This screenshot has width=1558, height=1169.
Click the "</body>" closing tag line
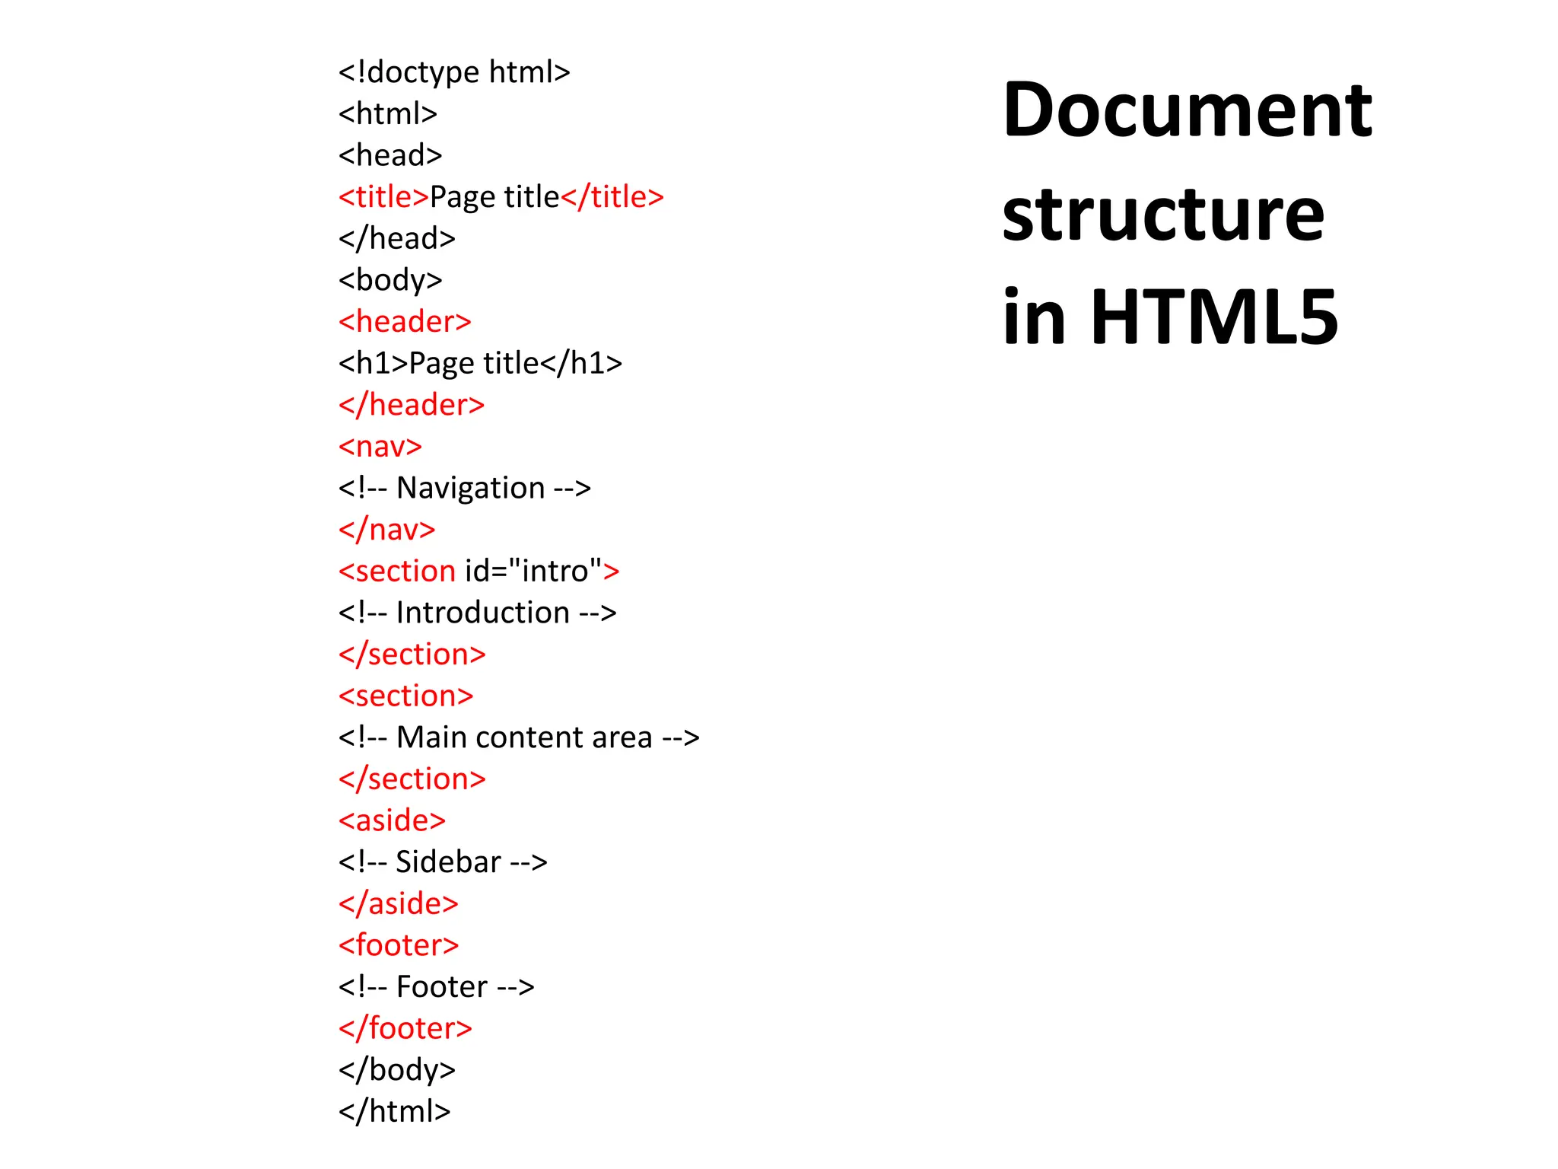point(397,1070)
